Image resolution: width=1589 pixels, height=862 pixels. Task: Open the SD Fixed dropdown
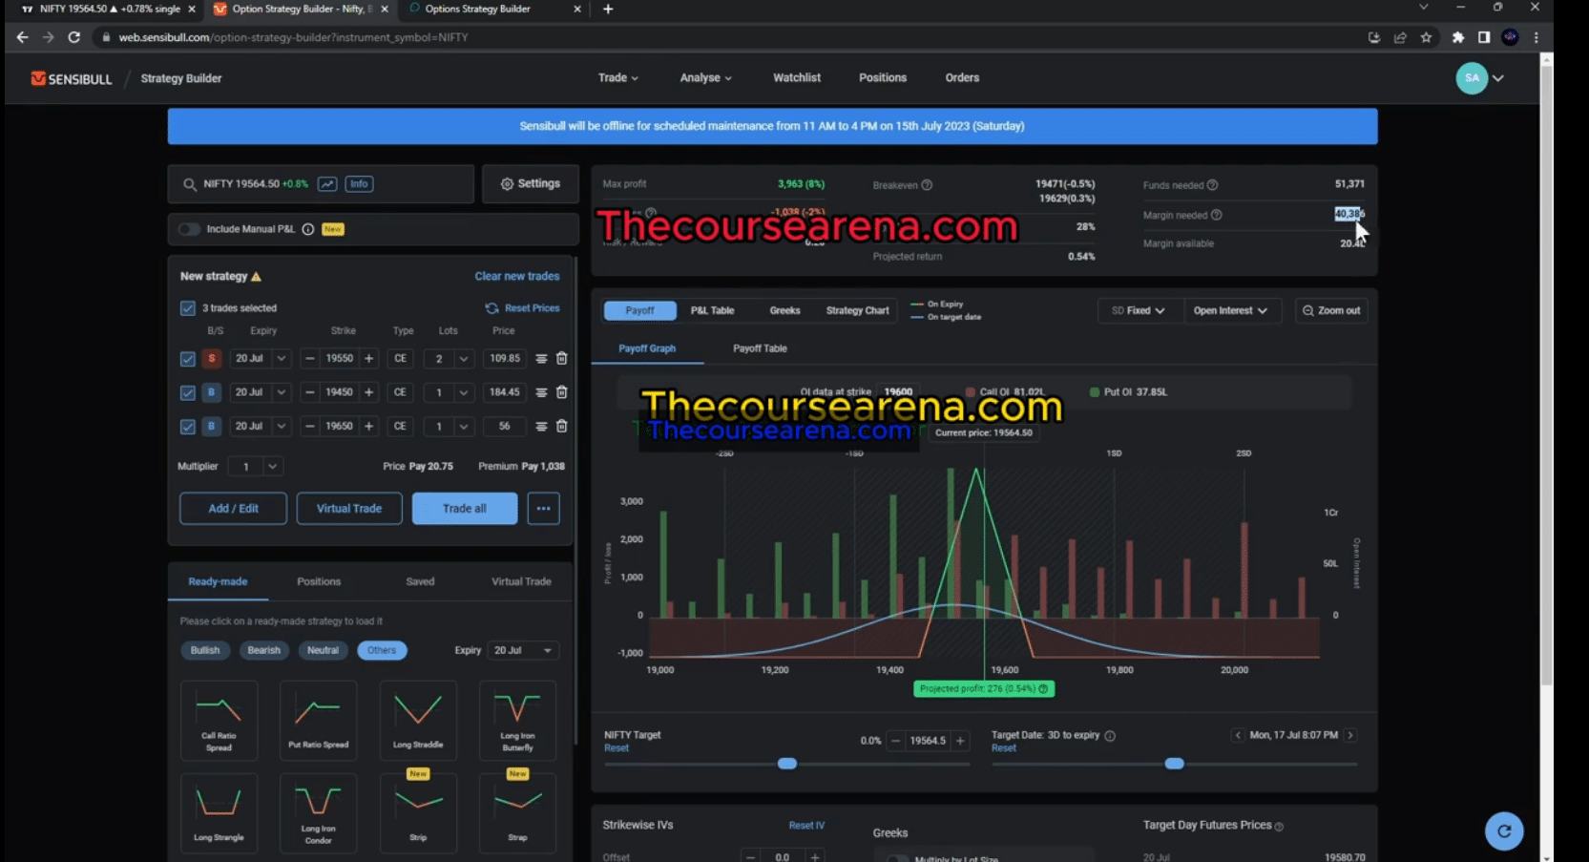(1138, 311)
